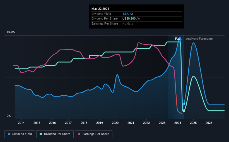Click the 2020 x-axis year label
This screenshot has height=142, width=229.
[115, 123]
